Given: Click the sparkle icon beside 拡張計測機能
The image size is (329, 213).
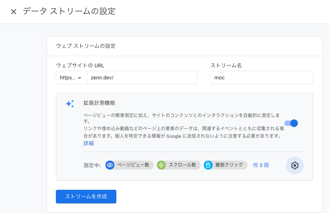Looking at the screenshot, I should (70, 104).
